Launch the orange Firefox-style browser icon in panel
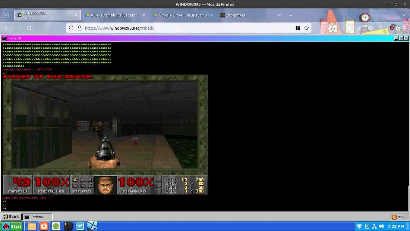410x231 pixels. click(x=44, y=226)
